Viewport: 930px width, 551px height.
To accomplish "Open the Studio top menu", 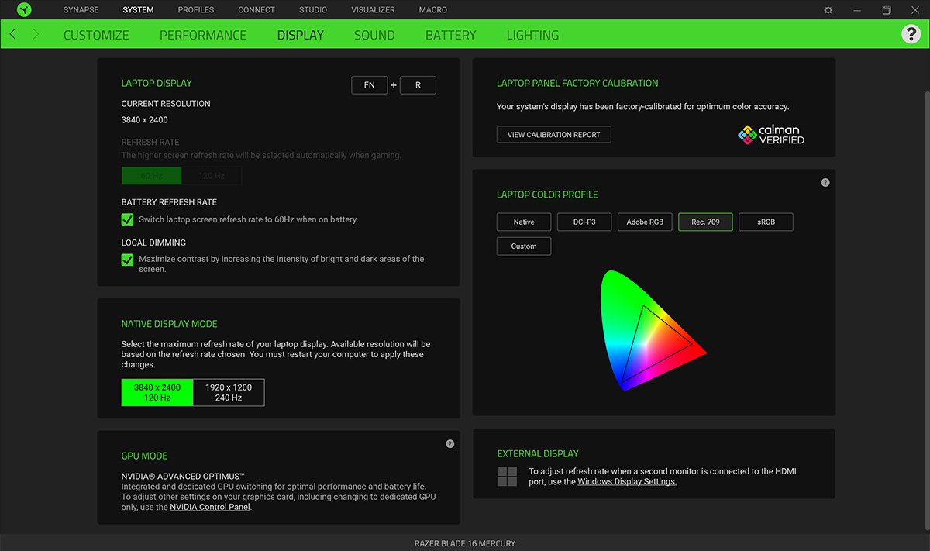I will (313, 10).
